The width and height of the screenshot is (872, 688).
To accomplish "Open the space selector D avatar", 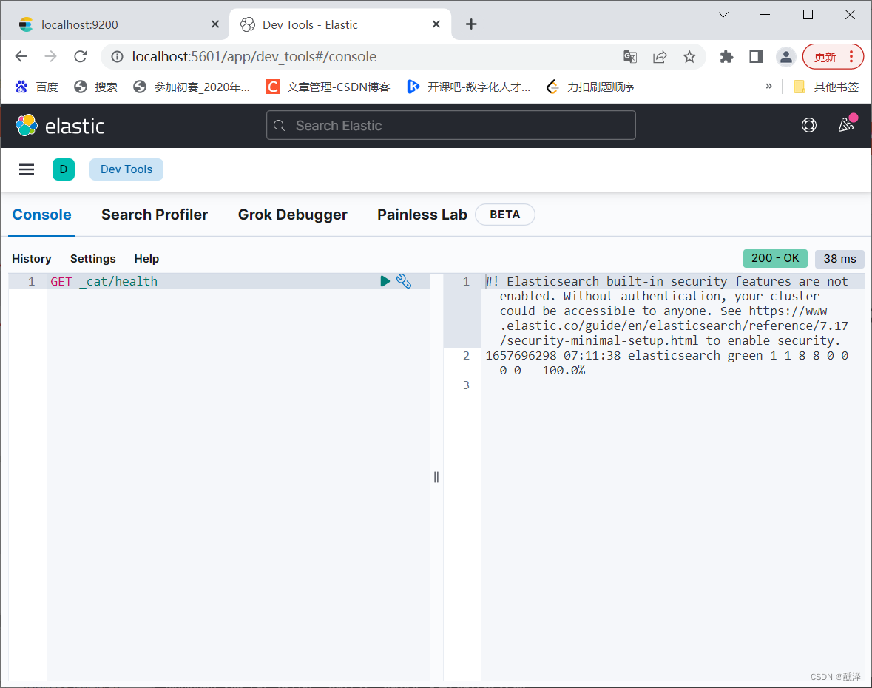I will click(64, 169).
